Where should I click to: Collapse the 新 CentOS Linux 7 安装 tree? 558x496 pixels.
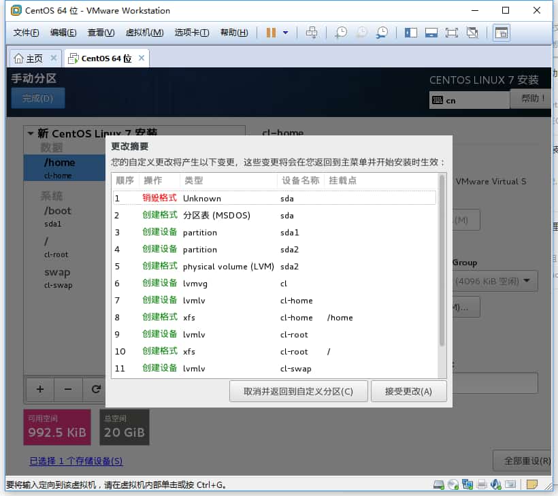[31, 133]
